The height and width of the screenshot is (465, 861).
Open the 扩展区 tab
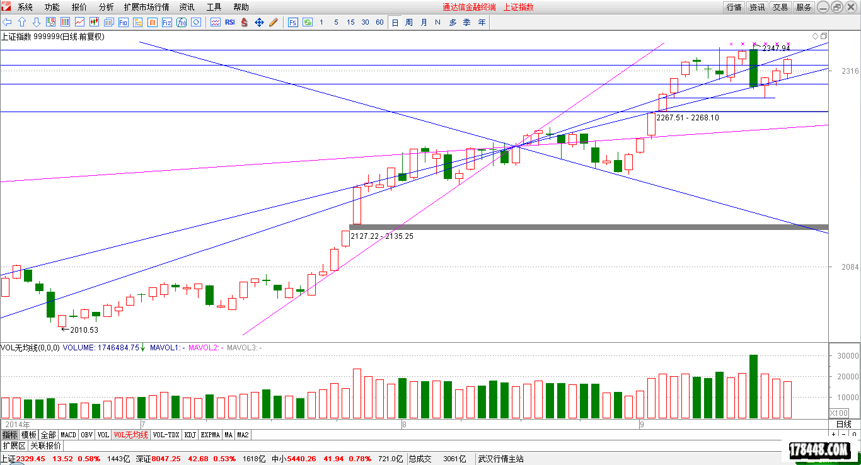pos(14,445)
